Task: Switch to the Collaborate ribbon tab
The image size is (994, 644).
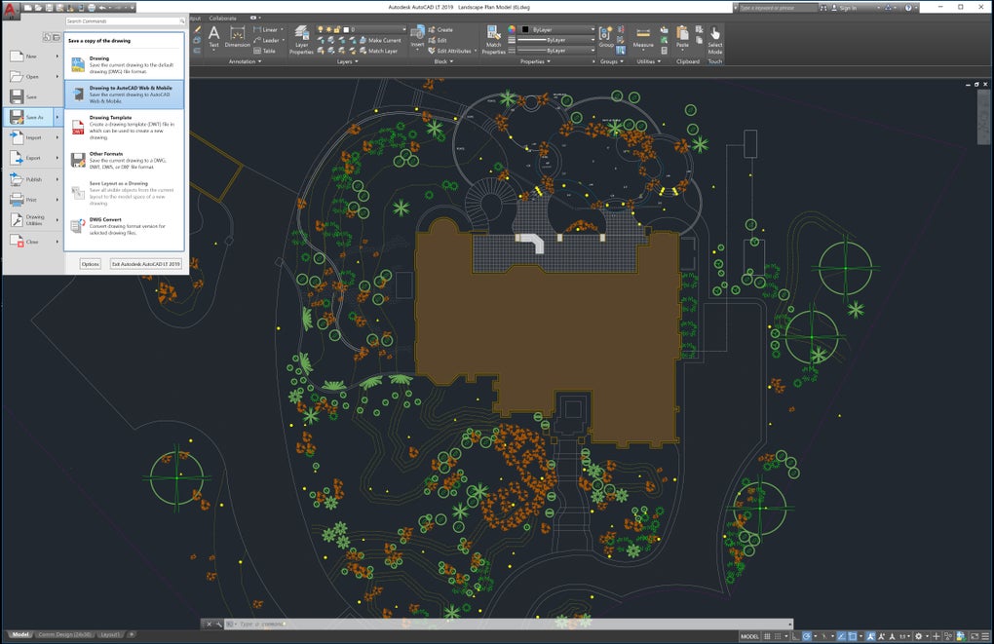Action: (222, 18)
